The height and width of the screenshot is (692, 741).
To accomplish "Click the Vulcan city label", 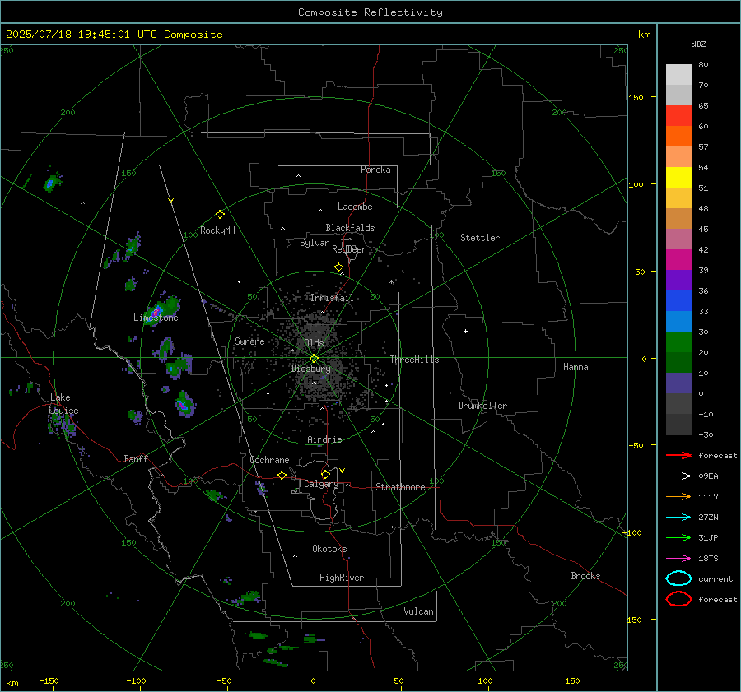I will (419, 611).
